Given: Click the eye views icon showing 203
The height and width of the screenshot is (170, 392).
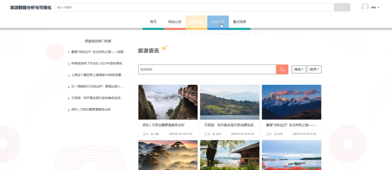Looking at the screenshot, I should [214, 134].
